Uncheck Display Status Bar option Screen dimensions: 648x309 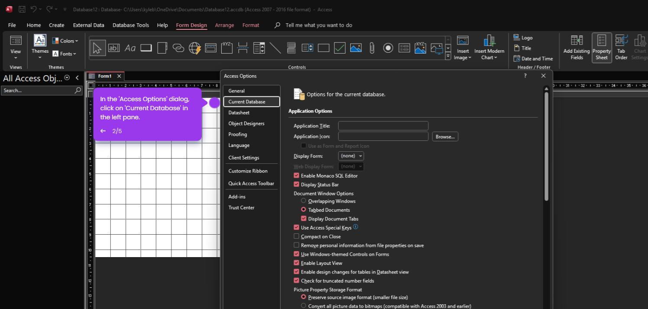coord(297,185)
